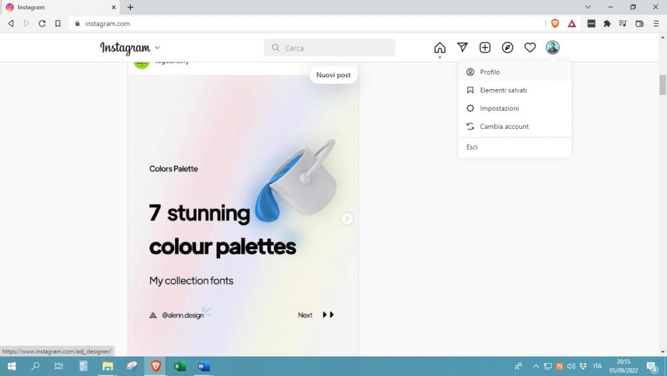Create new post plus icon
The height and width of the screenshot is (376, 667).
485,47
